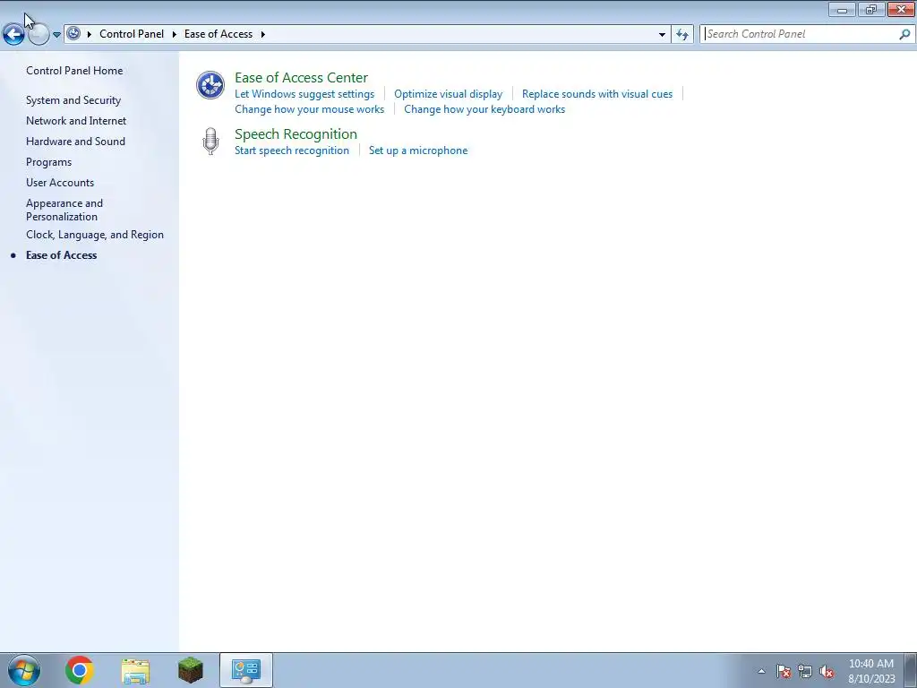Select Ease of Access breadcrumb
The width and height of the screenshot is (917, 688).
click(x=219, y=34)
